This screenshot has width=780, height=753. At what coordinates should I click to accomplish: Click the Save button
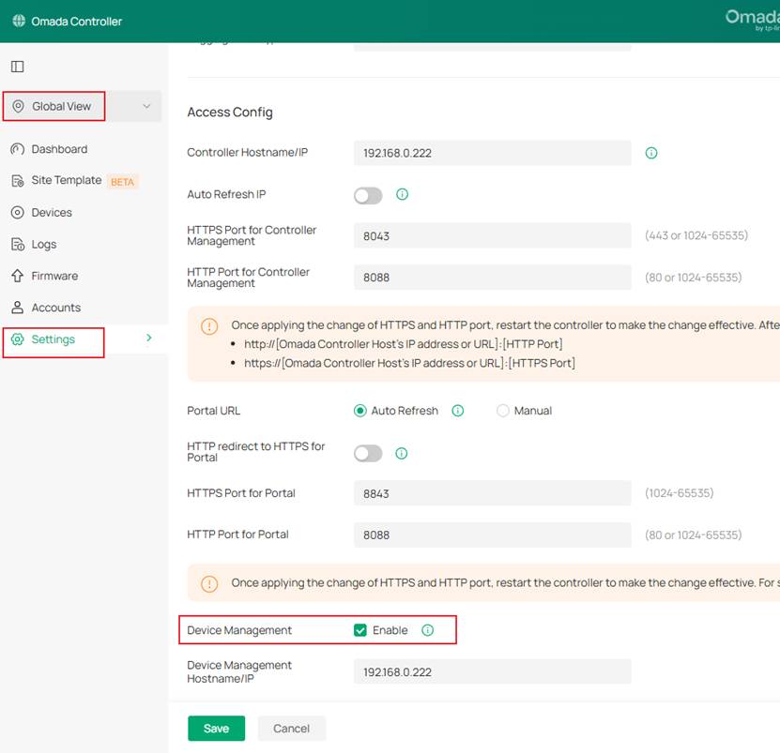pyautogui.click(x=217, y=729)
